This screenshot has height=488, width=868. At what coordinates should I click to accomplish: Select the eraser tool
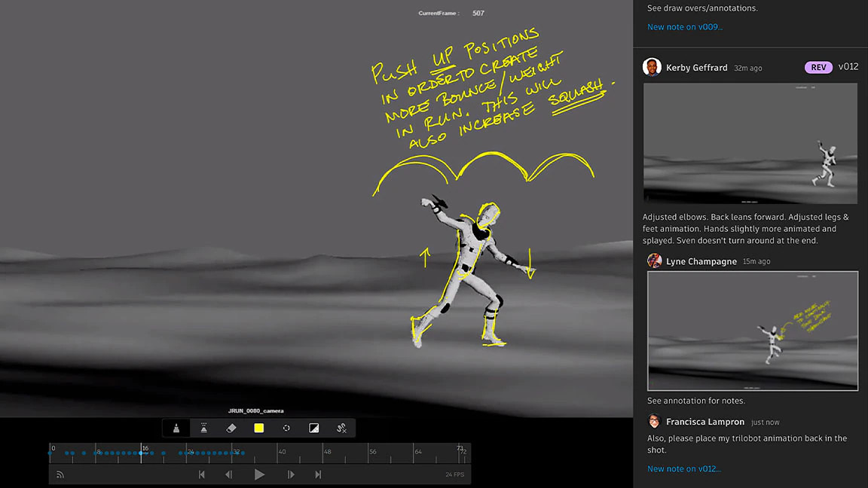231,429
